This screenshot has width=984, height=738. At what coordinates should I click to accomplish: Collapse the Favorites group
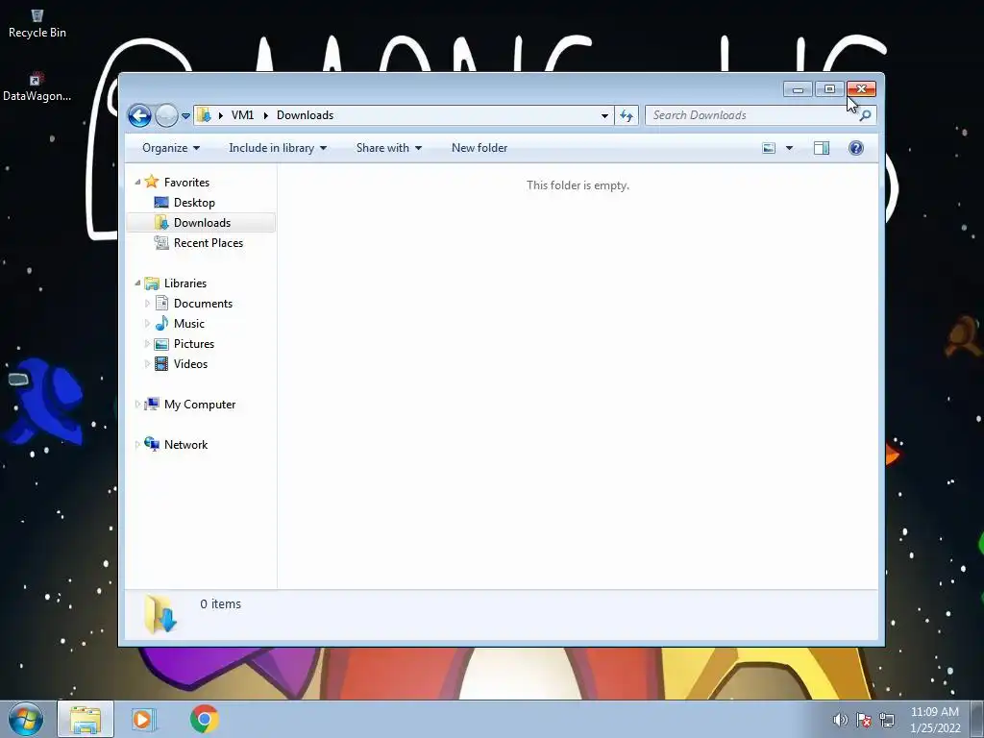pyautogui.click(x=137, y=182)
